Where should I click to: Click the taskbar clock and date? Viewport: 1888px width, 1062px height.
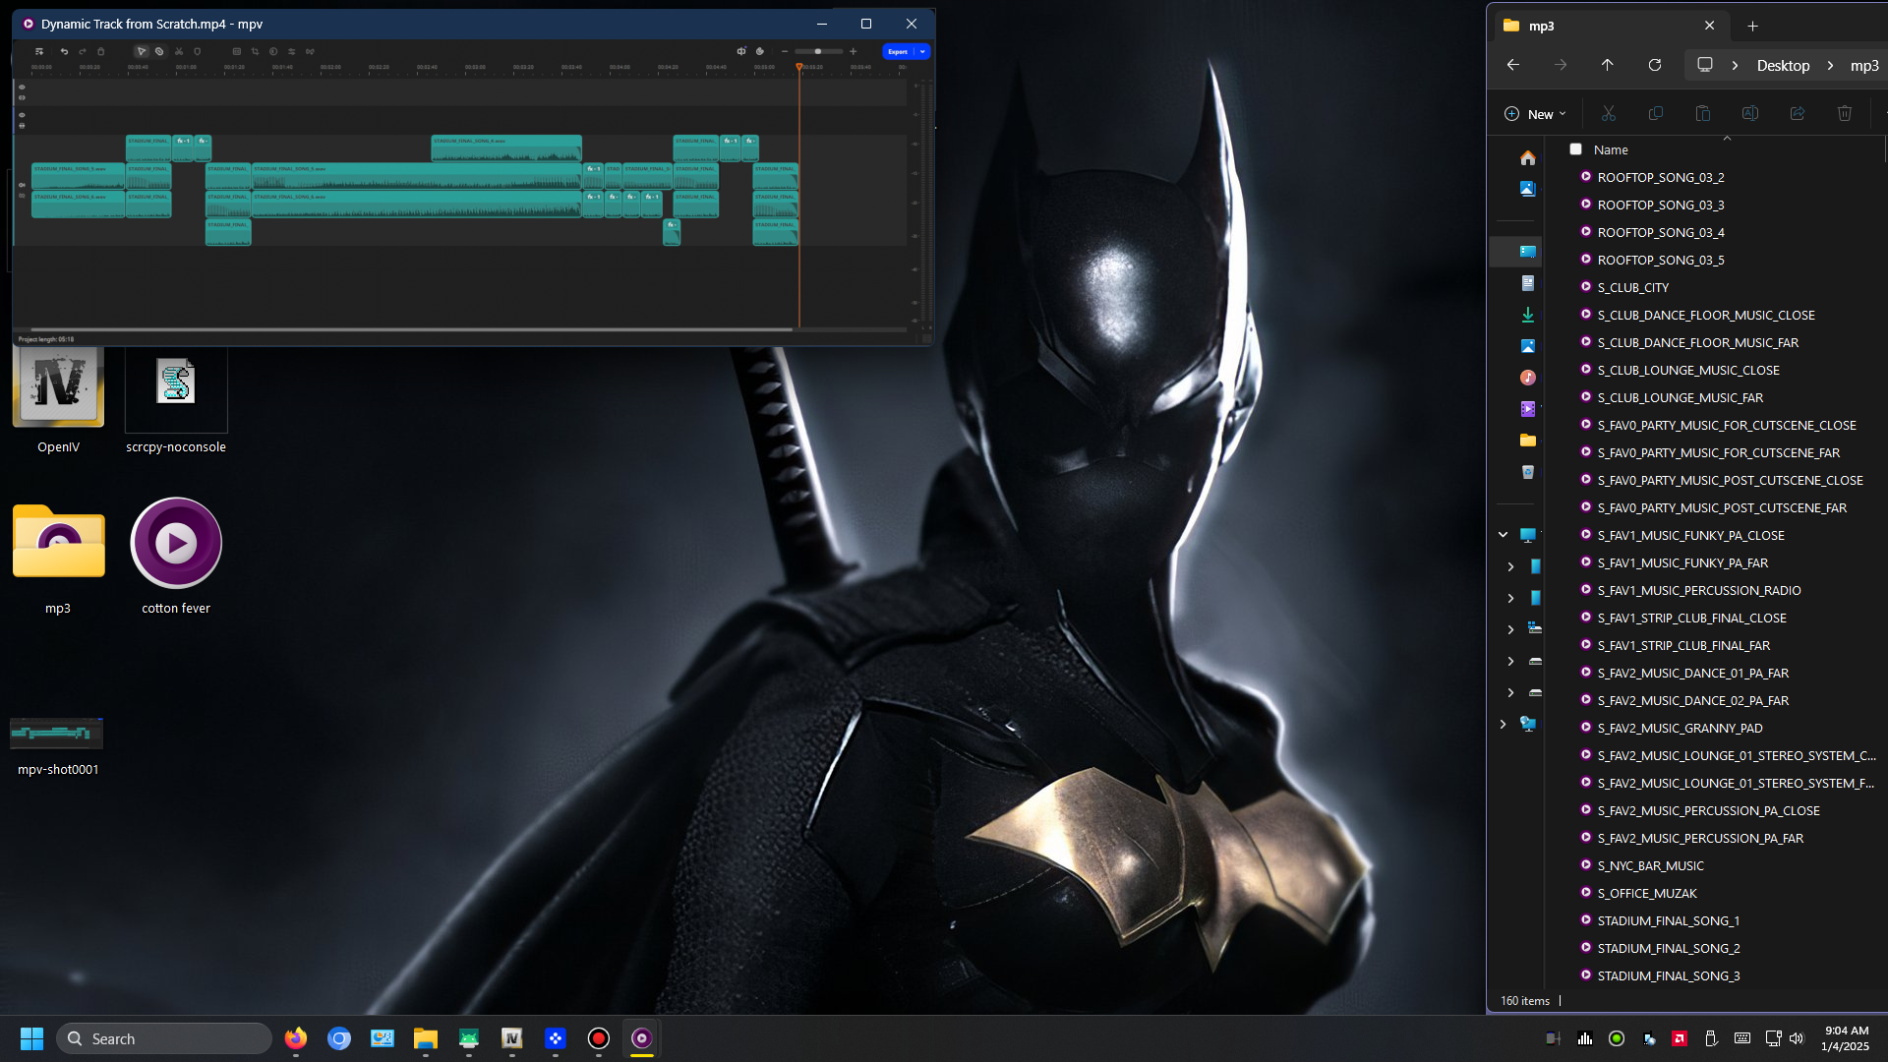[x=1846, y=1038]
